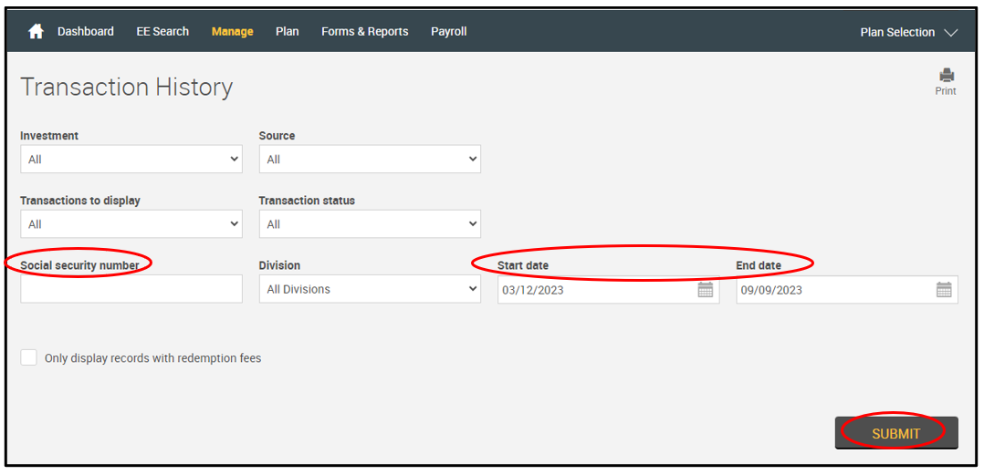The image size is (984, 475).
Task: Go to the Dashboard menu
Action: point(86,32)
